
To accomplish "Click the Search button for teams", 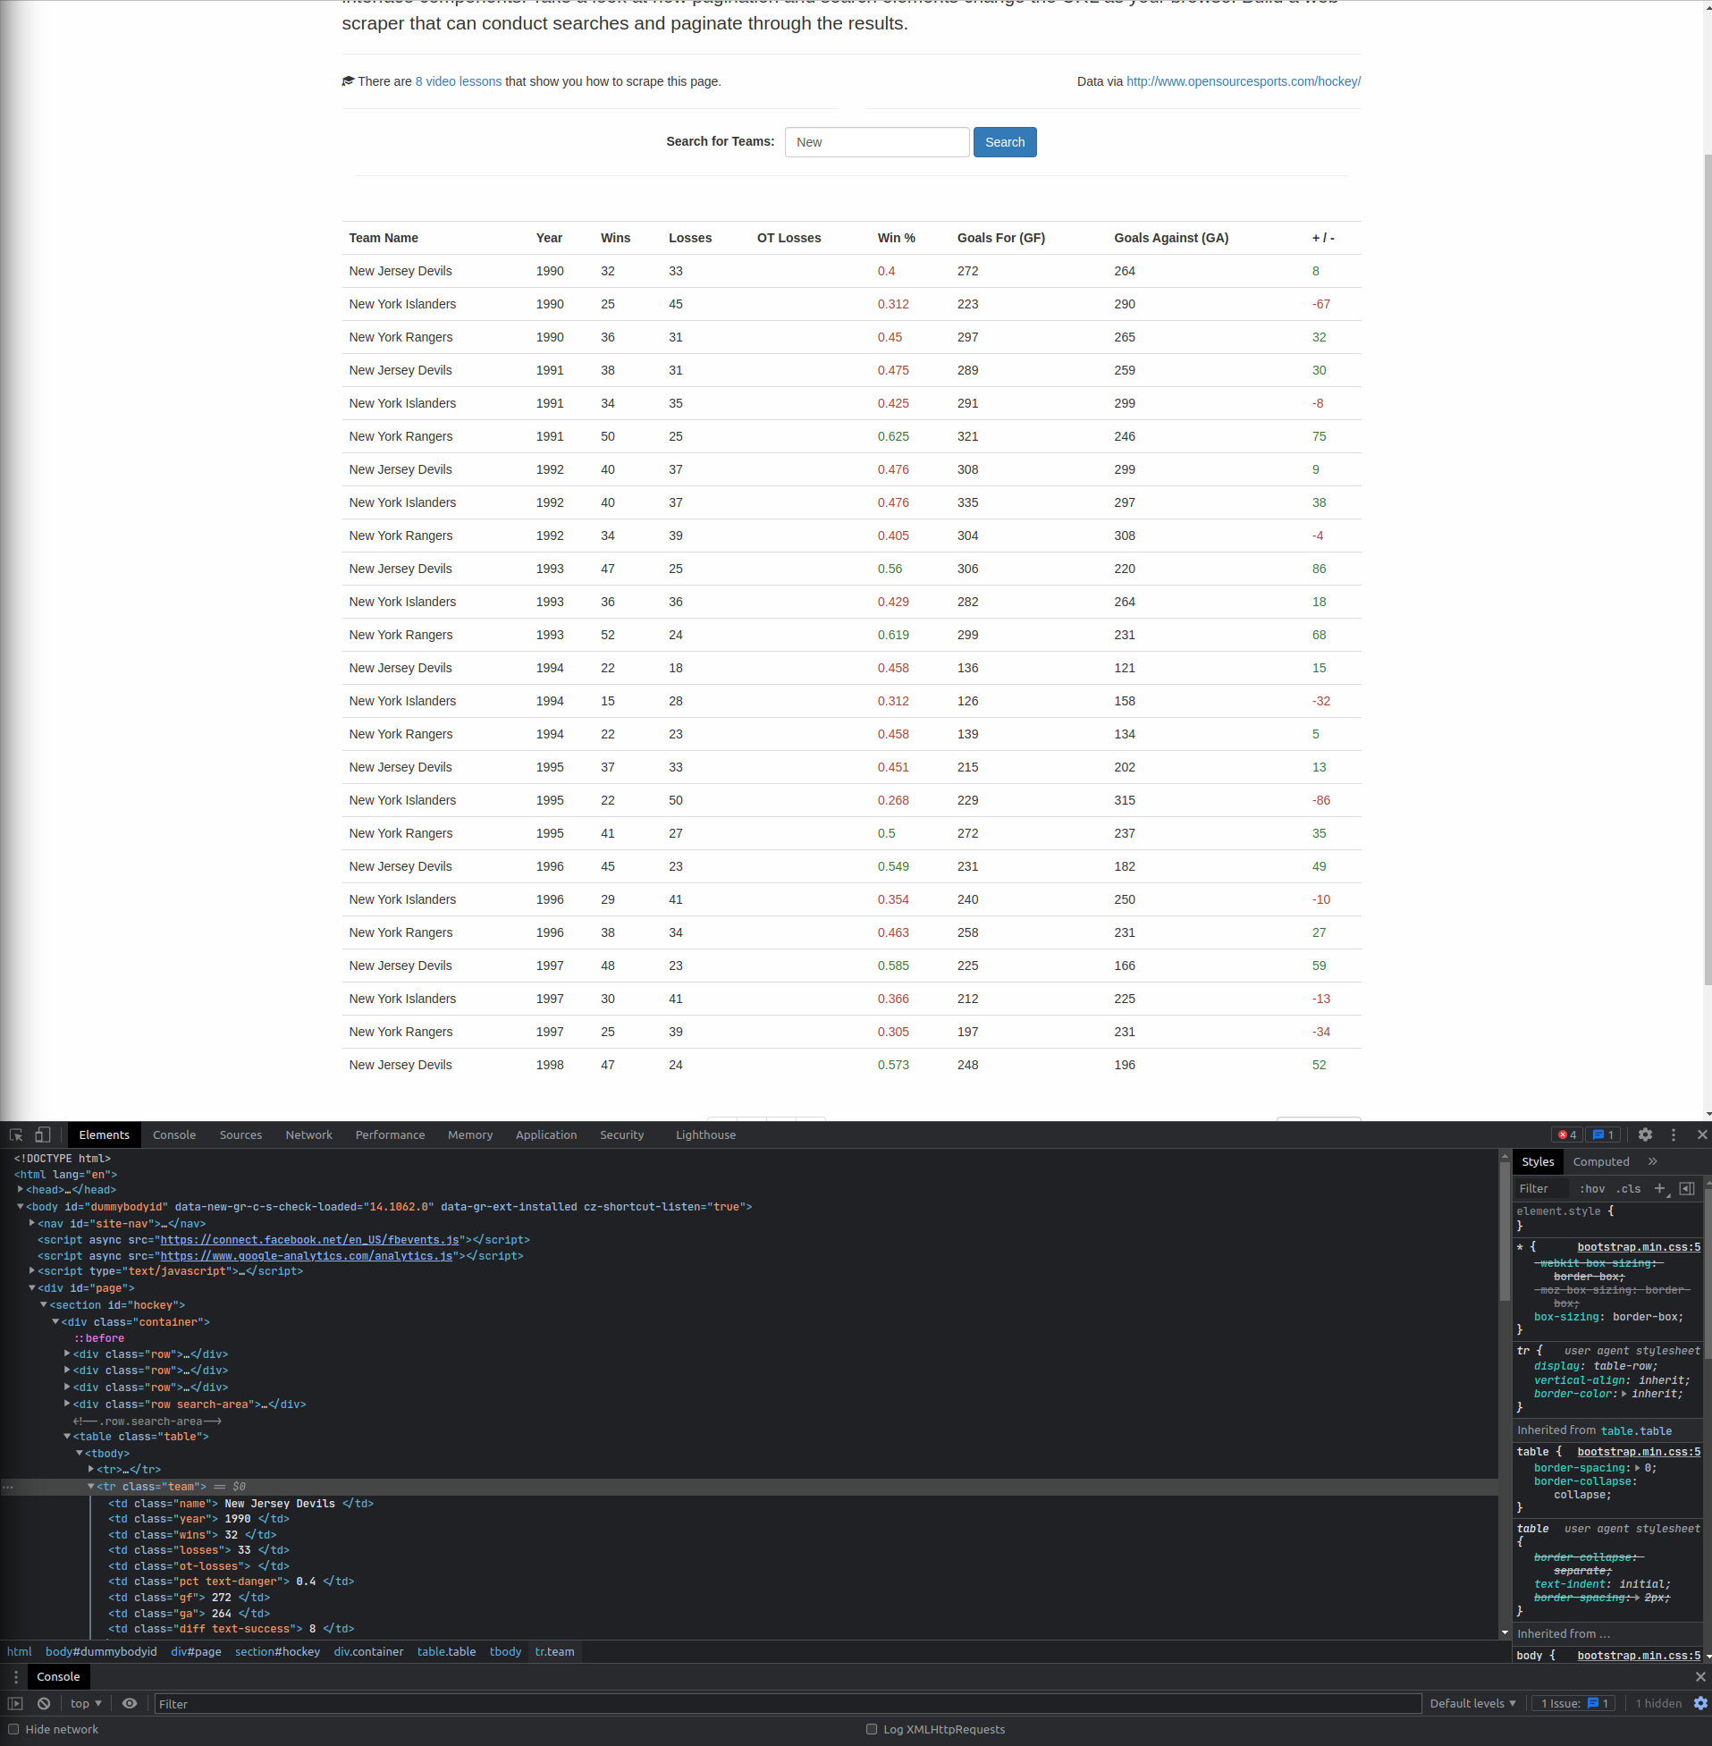I will 1004,142.
